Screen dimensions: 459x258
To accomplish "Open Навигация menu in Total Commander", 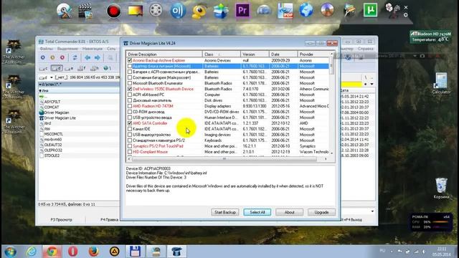I will tap(93, 49).
